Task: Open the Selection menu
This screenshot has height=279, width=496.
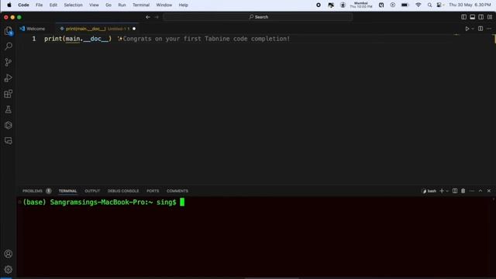Action: pyautogui.click(x=73, y=5)
